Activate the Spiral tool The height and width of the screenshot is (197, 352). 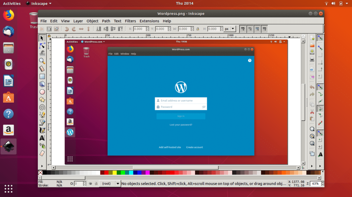[42, 107]
